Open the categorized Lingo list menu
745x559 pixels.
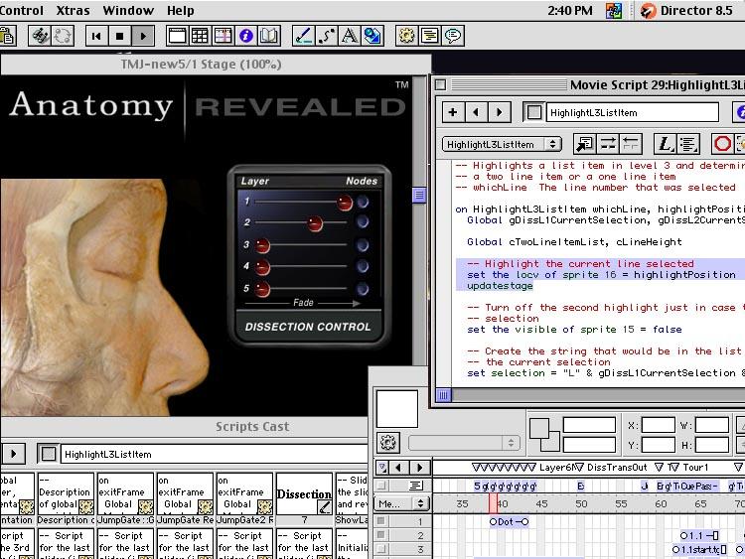688,144
